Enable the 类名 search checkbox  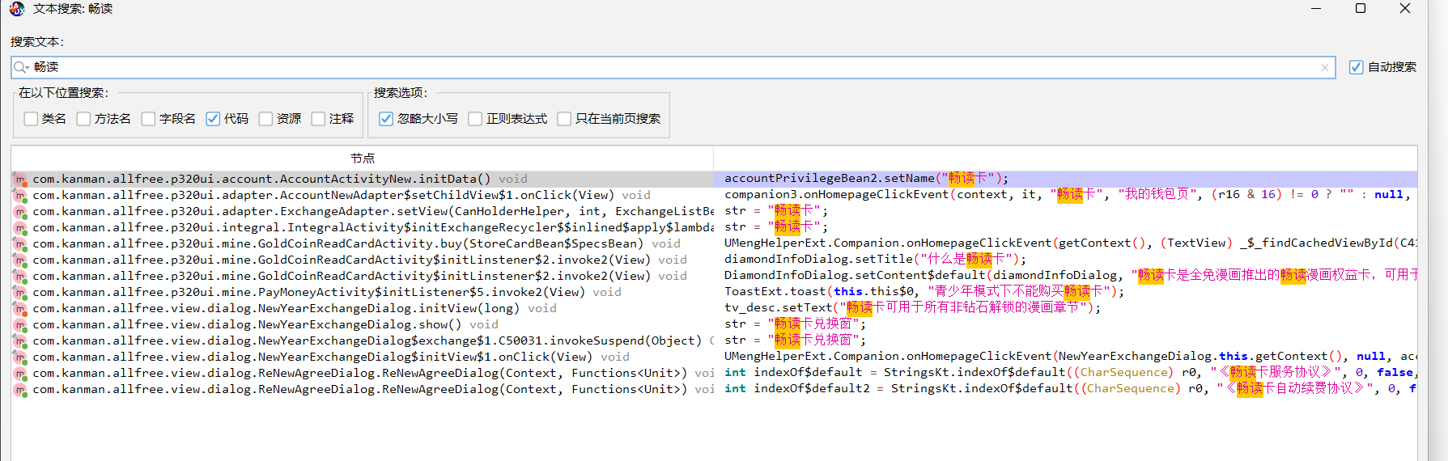pyautogui.click(x=32, y=119)
